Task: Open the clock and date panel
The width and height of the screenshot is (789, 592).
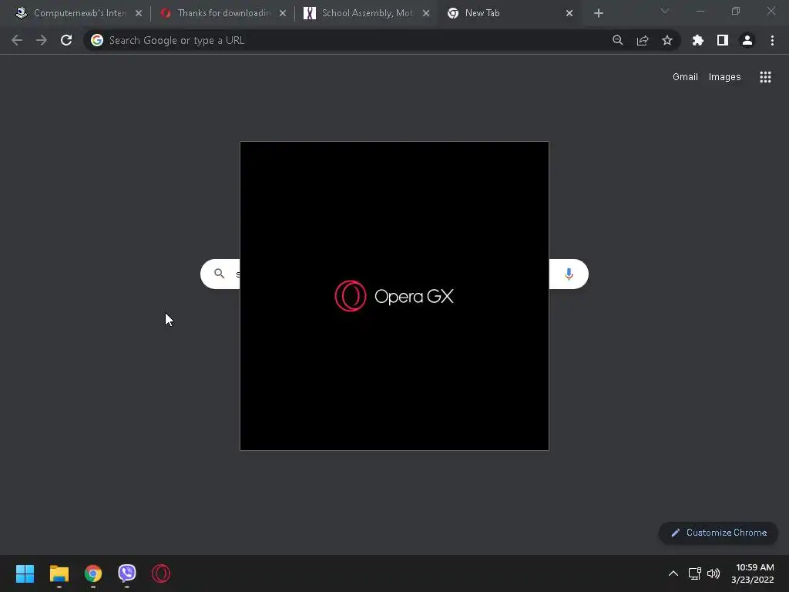Action: pyautogui.click(x=753, y=573)
